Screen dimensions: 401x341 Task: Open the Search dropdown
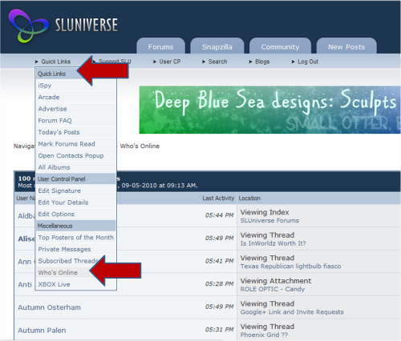coord(215,62)
